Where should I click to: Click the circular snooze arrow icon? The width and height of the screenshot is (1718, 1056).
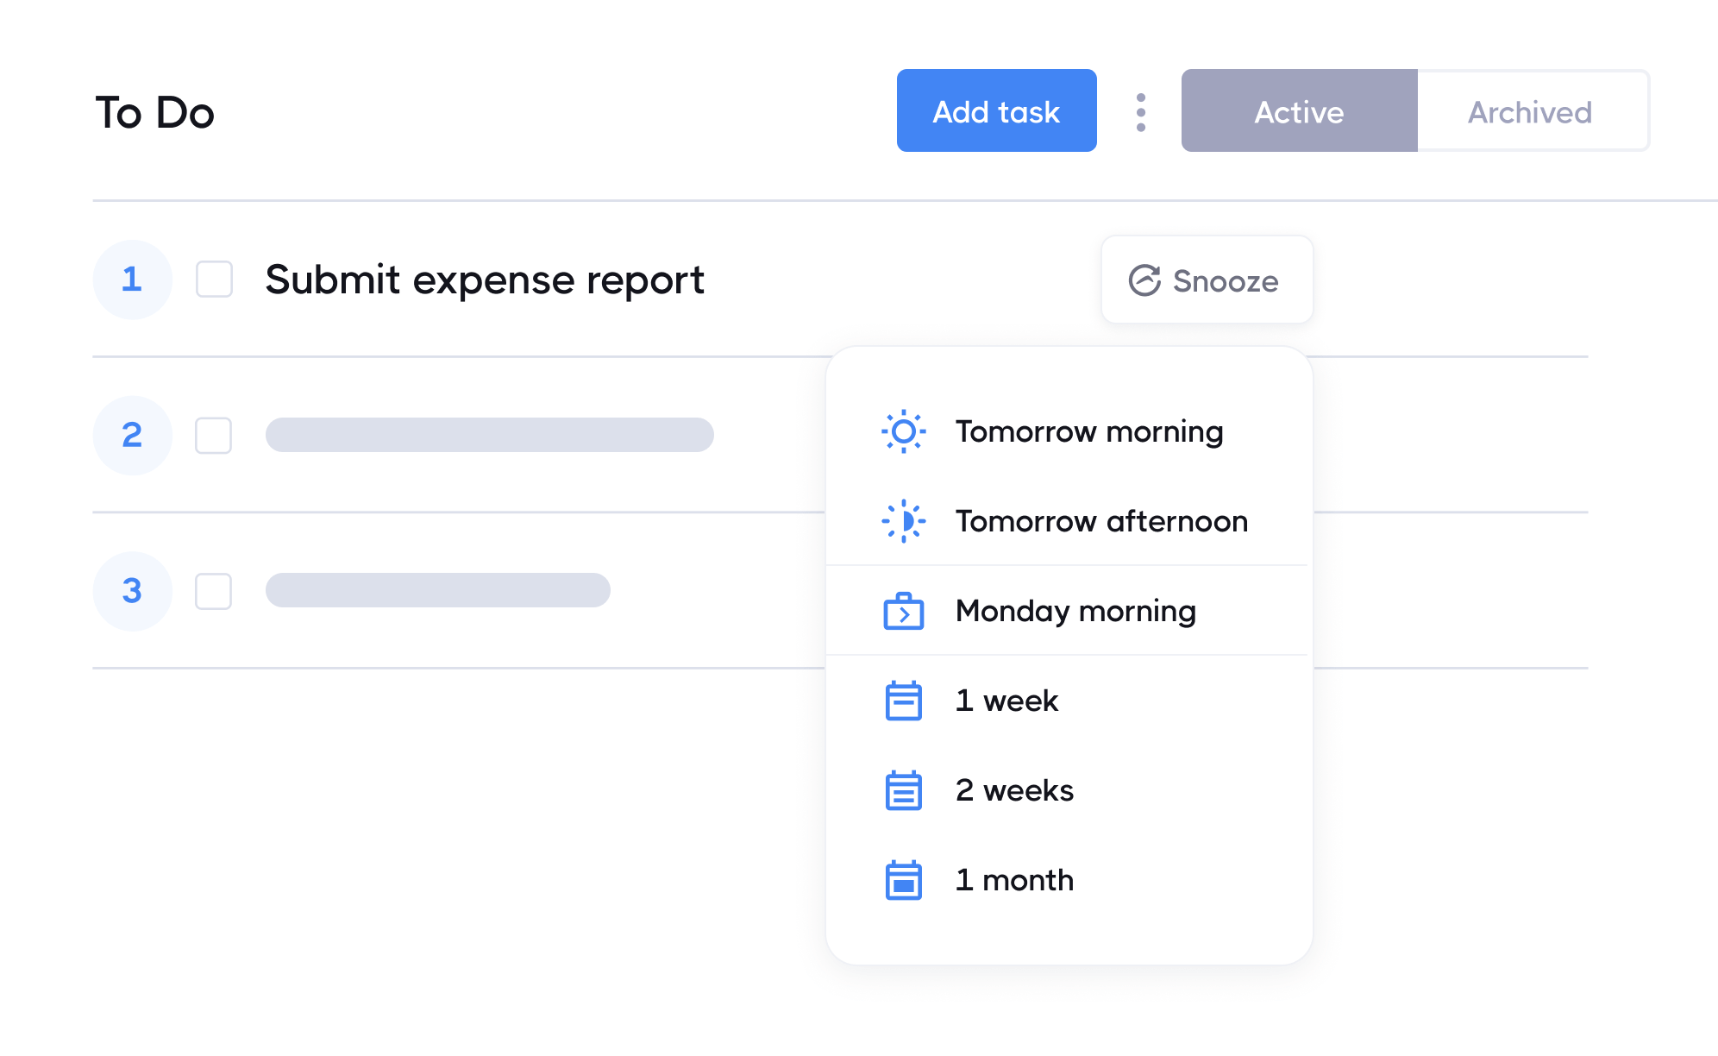pos(1144,280)
